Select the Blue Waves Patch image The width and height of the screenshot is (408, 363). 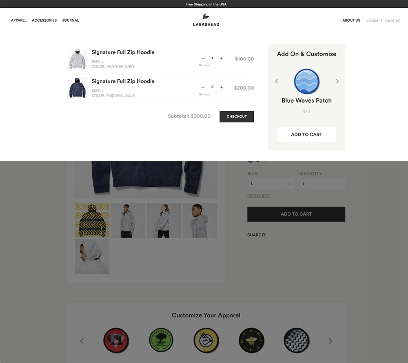click(306, 81)
